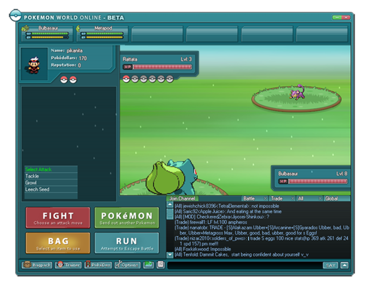371x286 pixels.
Task: Click the last empty party slot
Action: 322,34
